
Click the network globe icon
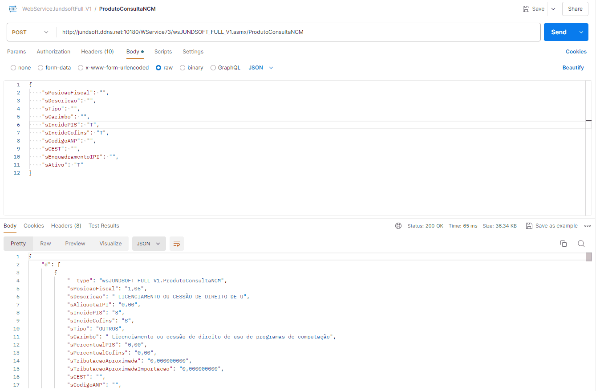point(398,226)
